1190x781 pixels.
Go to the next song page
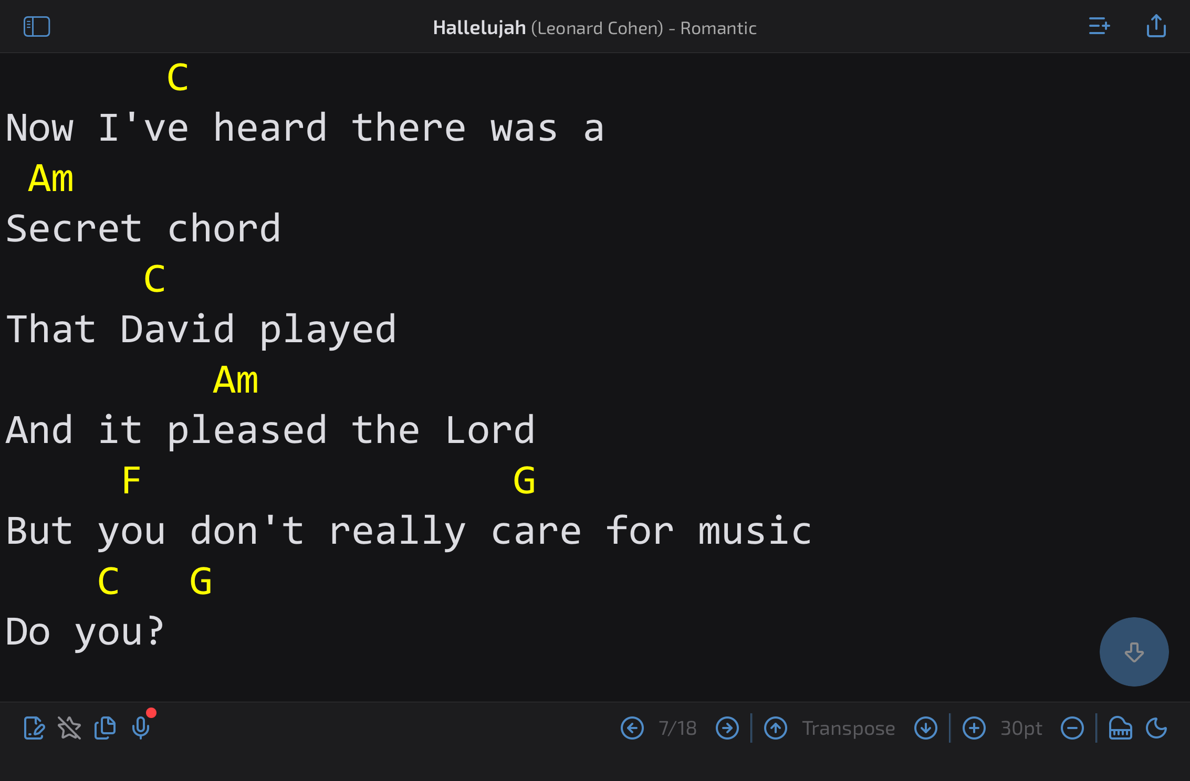click(x=727, y=729)
